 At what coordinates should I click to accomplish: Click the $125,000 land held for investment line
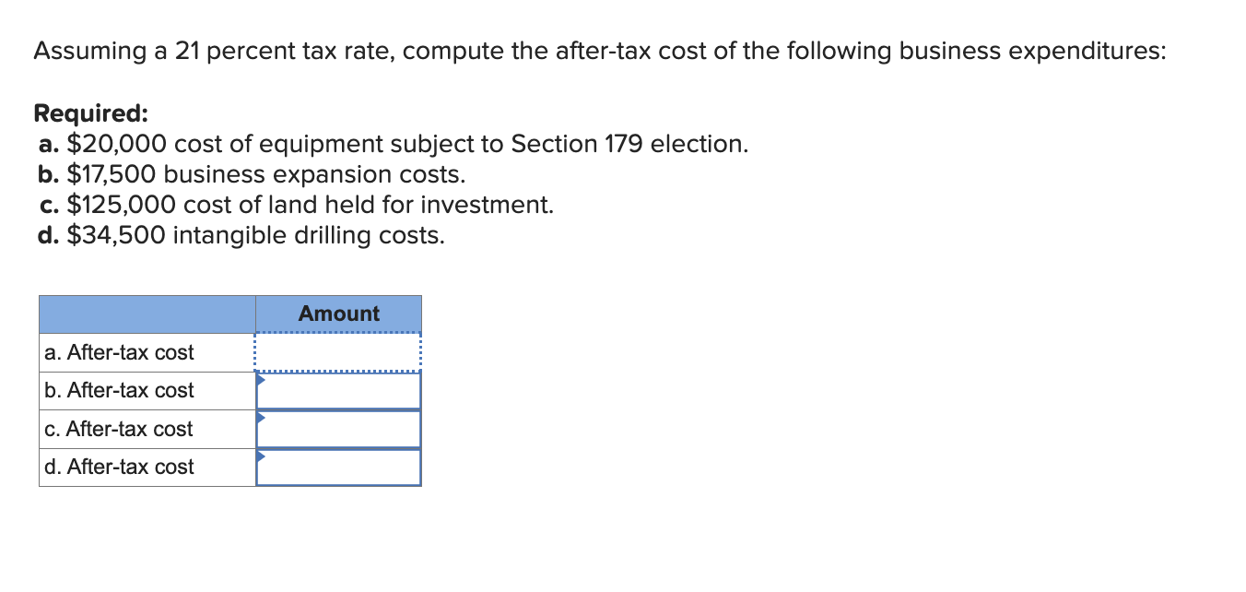tap(297, 205)
